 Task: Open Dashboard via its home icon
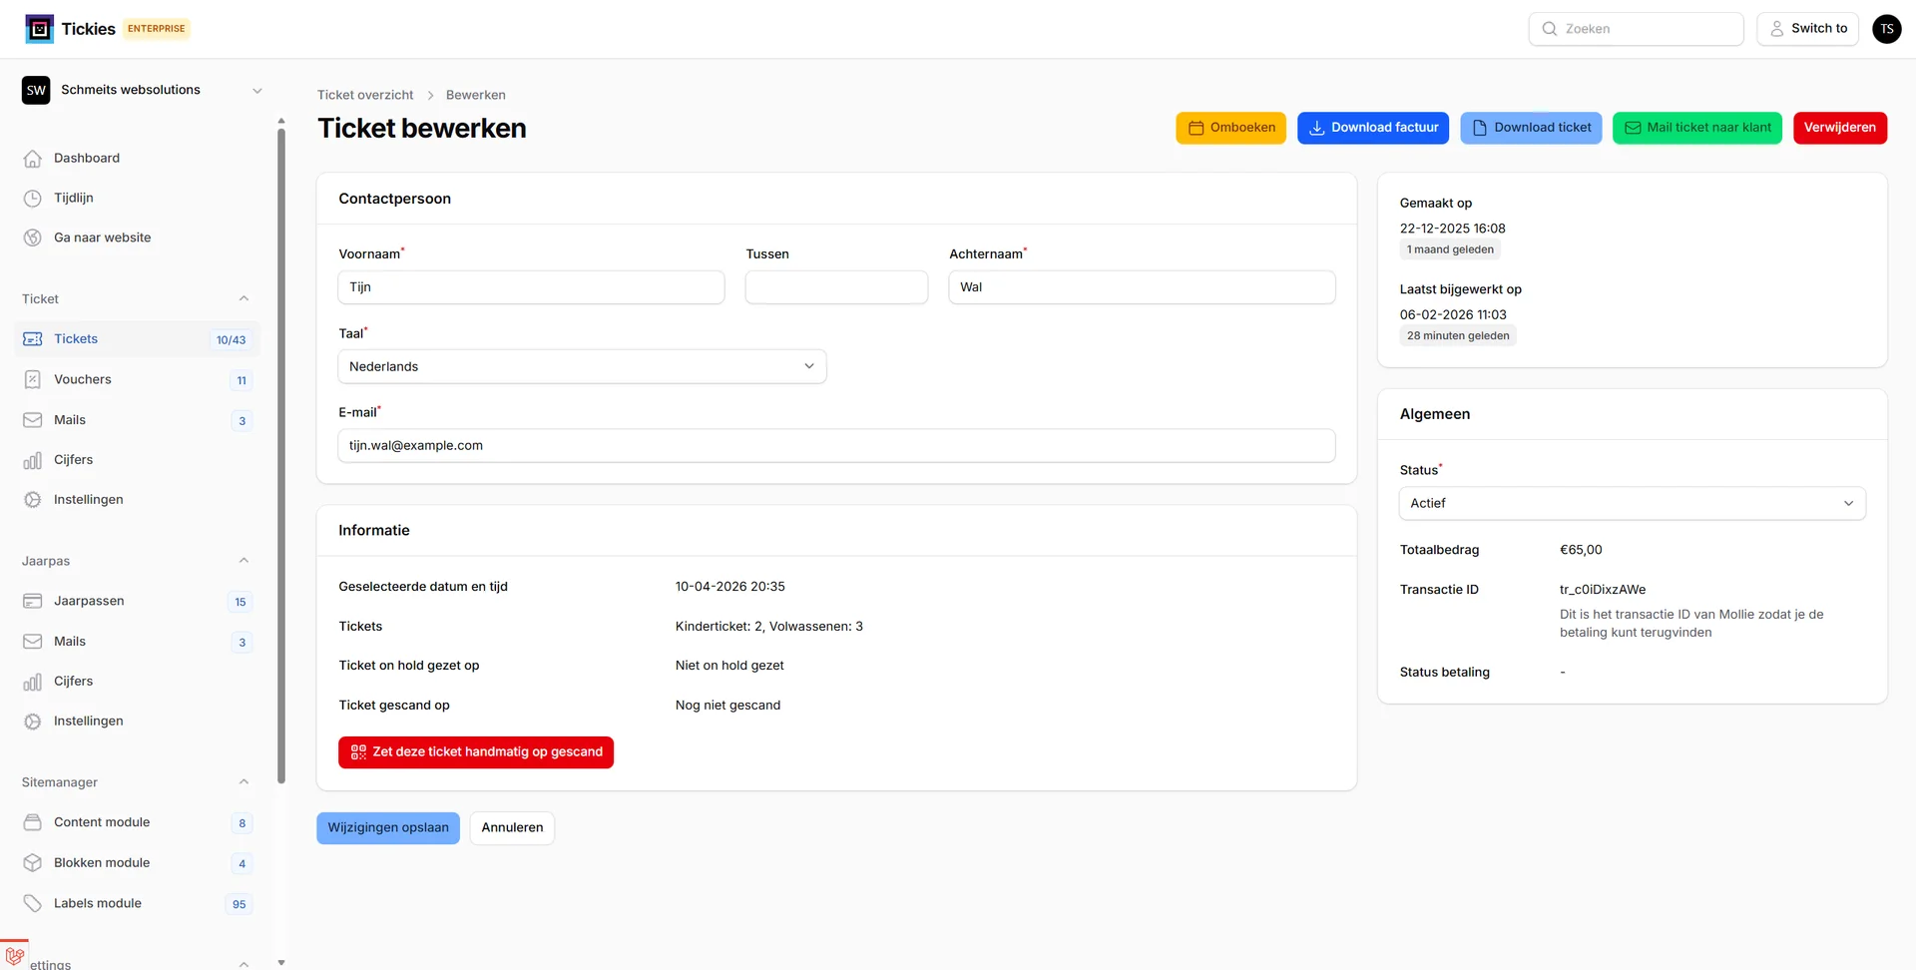(x=33, y=159)
